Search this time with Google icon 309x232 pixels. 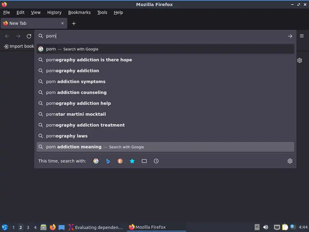tap(96, 161)
